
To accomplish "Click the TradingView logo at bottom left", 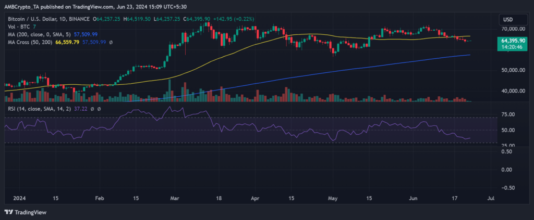I will pyautogui.click(x=26, y=212).
